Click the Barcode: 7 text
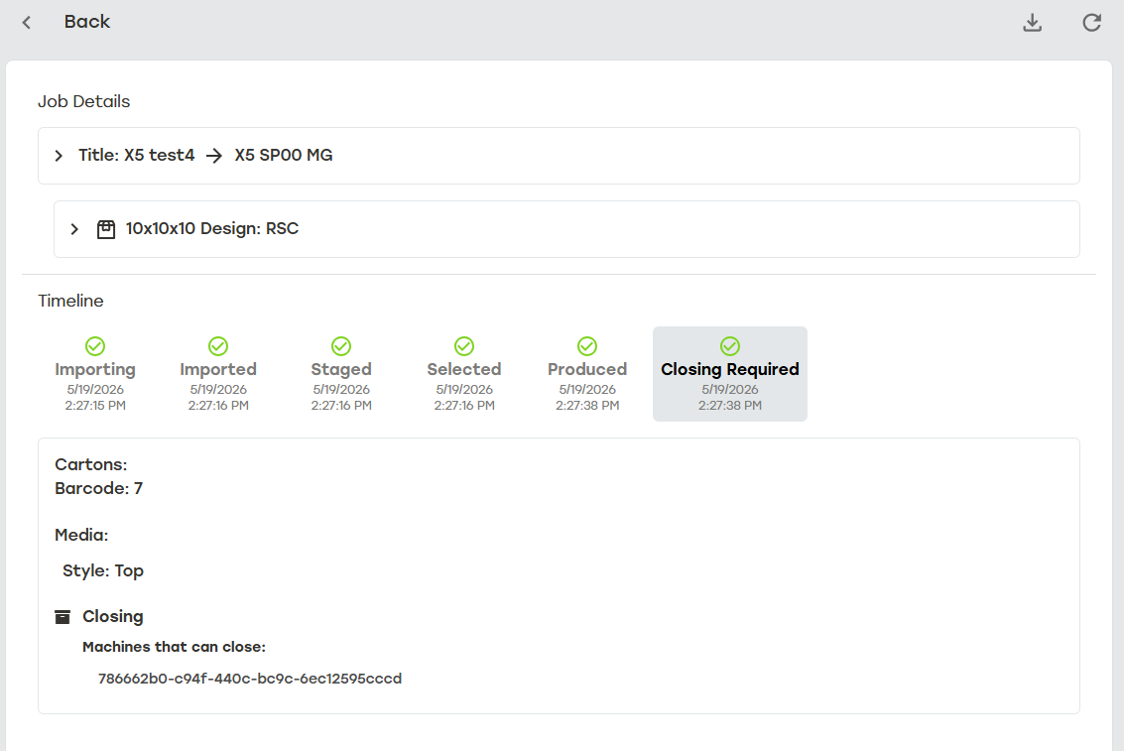Image resolution: width=1124 pixels, height=751 pixels. 99,489
